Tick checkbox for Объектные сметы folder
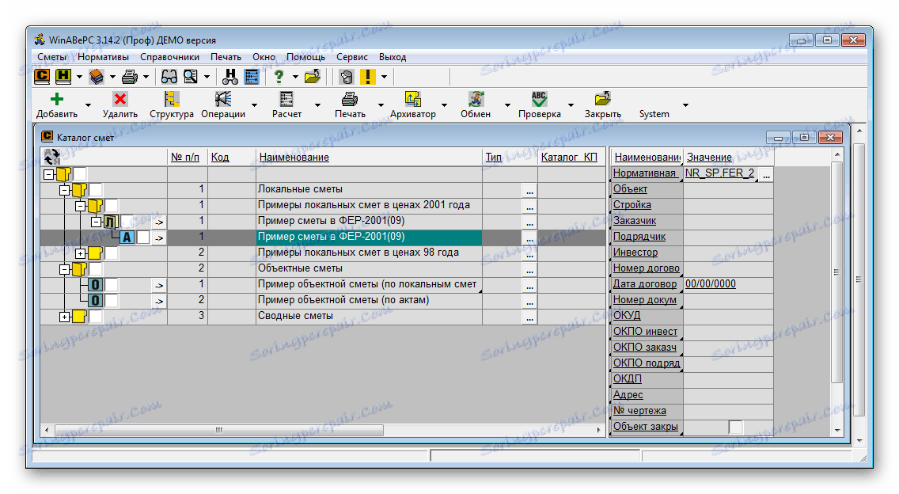 tap(96, 268)
